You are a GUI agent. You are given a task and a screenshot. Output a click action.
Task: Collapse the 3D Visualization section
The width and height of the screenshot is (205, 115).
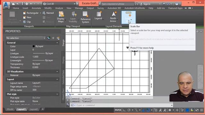point(57,72)
